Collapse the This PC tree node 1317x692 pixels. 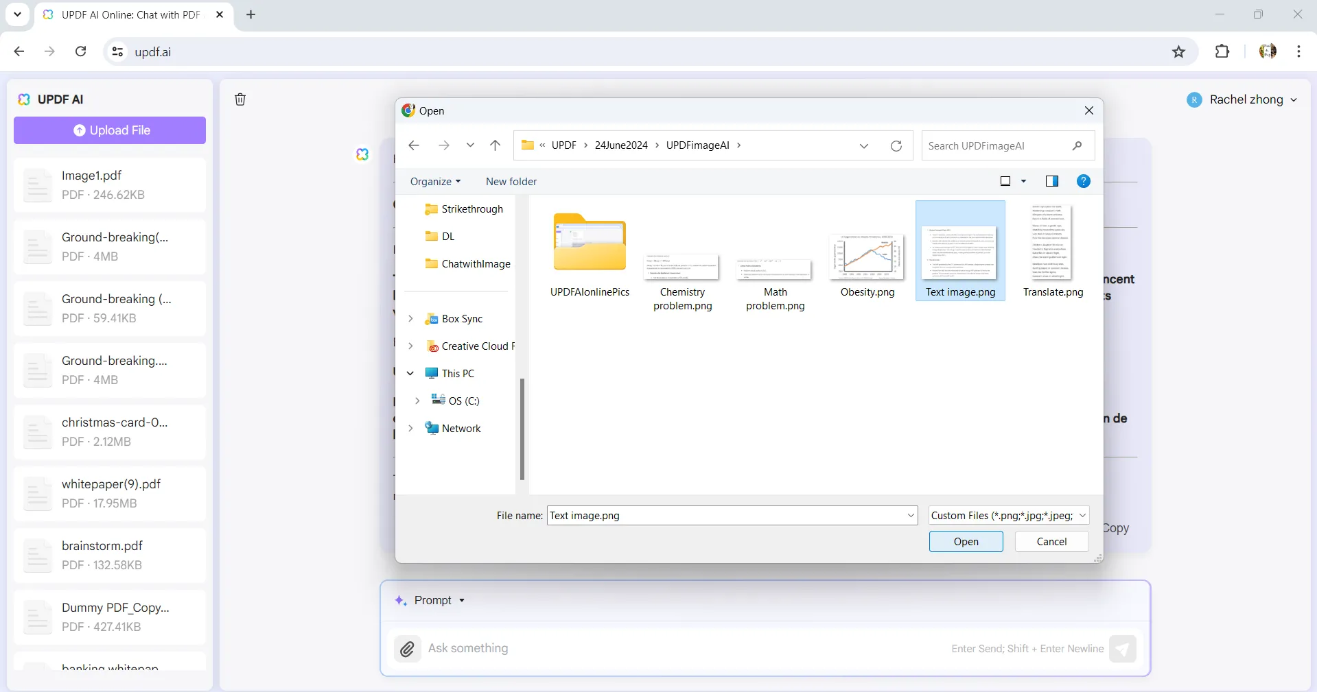click(410, 374)
